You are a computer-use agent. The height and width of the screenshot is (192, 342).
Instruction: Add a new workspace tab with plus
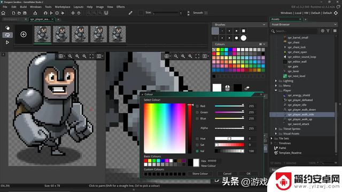click(58, 19)
